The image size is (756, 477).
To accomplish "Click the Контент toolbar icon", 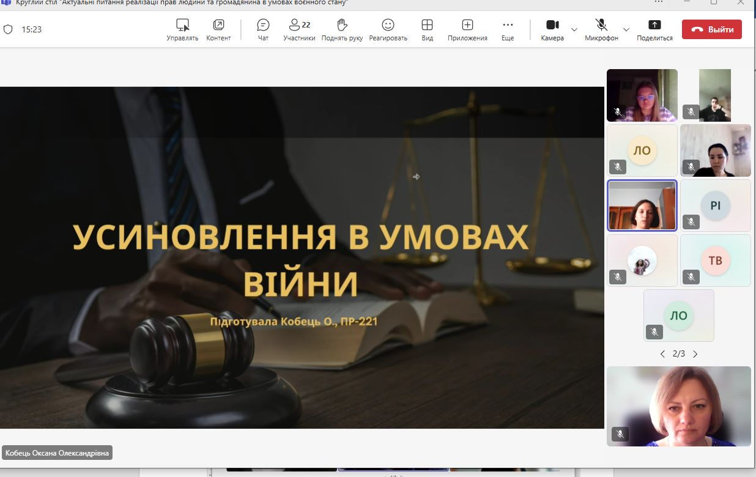I will (x=218, y=29).
